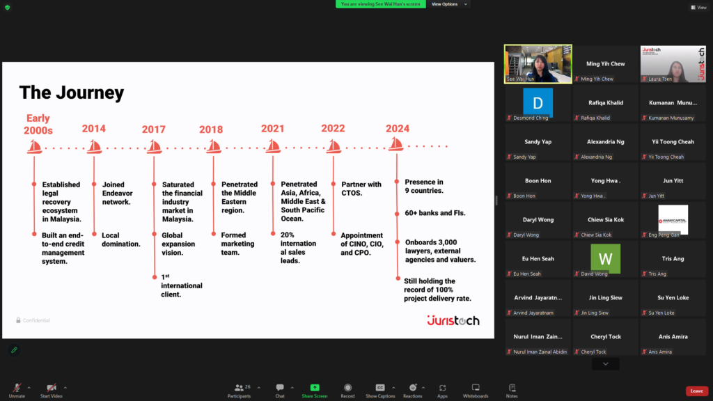Click the muted mic icon on Daryl Wong

[x=509, y=235]
